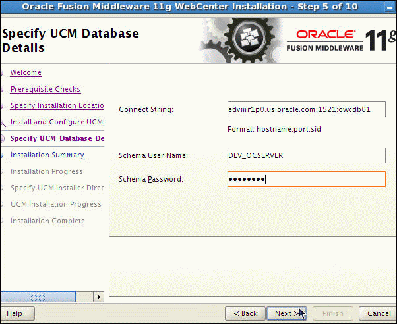Open Specify Installation Location step link
Viewport: 397px width, 324px height.
(x=57, y=105)
